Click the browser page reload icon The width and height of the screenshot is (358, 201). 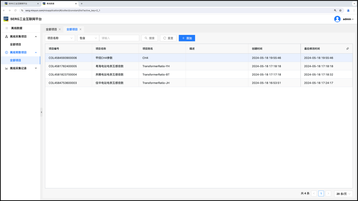[15, 10]
